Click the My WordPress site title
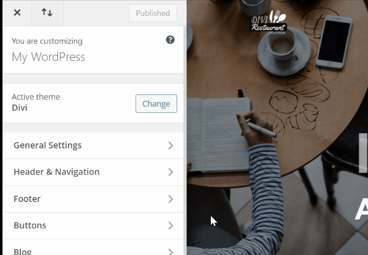Image resolution: width=368 pixels, height=255 pixels. (48, 57)
